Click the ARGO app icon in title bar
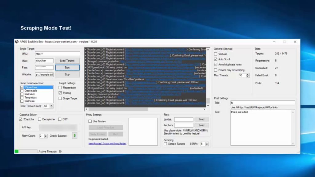 point(17,41)
